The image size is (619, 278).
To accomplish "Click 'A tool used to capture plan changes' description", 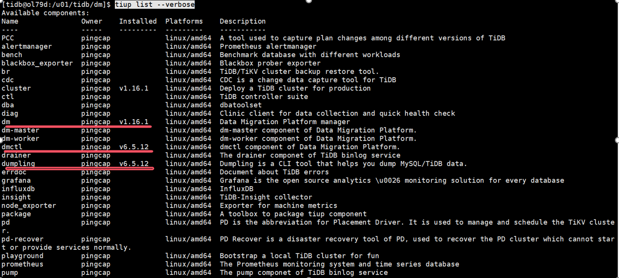I will tap(362, 38).
